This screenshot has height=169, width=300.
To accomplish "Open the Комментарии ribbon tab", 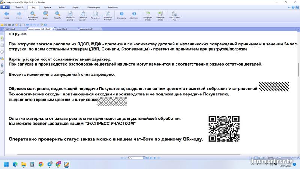I will [93, 8].
